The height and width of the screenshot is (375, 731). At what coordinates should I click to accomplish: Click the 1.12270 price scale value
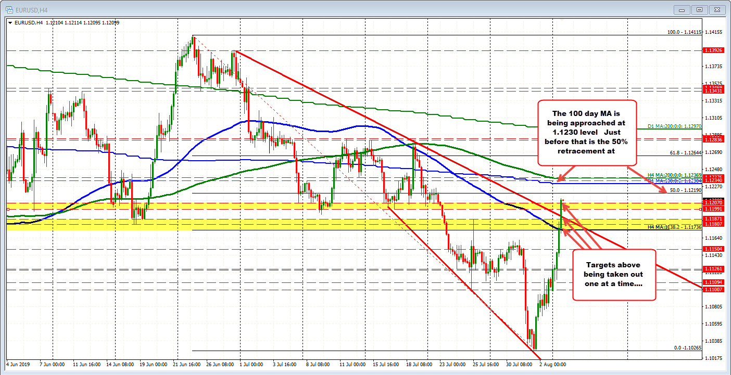(713, 186)
